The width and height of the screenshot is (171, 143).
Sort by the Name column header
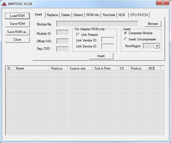pos(31,68)
